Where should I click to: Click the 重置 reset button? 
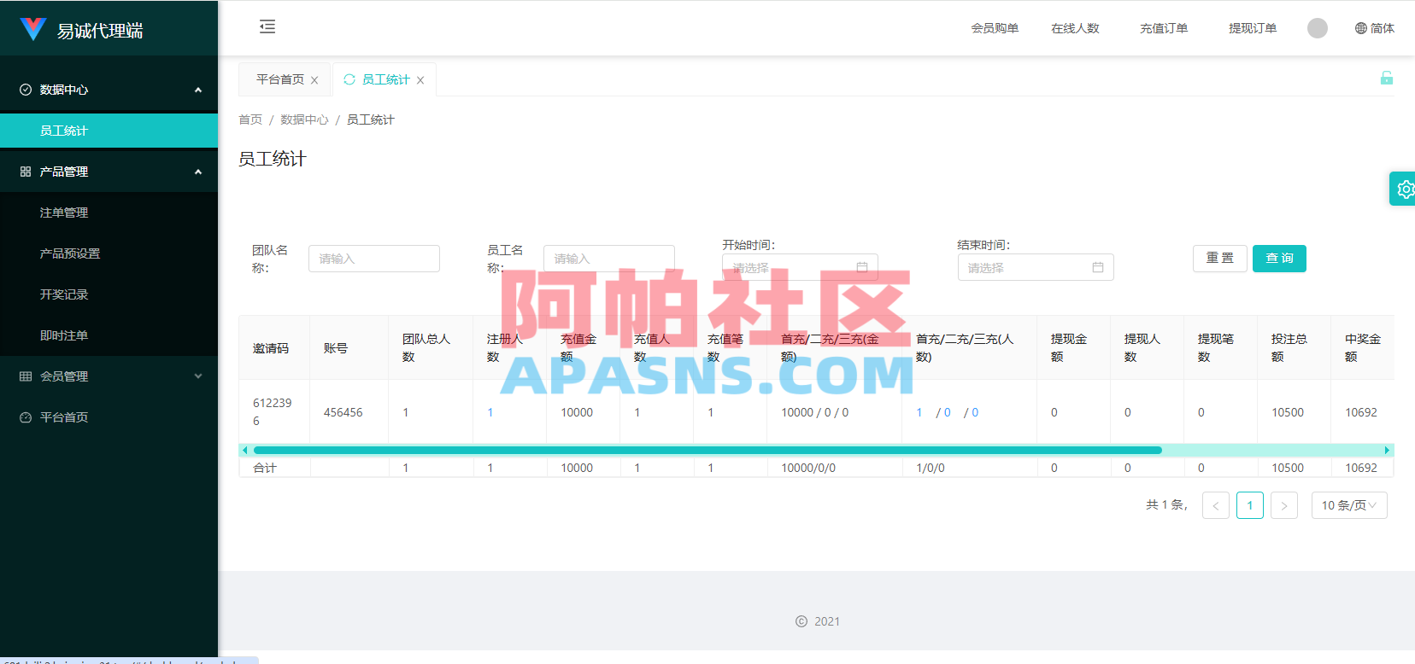(x=1220, y=259)
